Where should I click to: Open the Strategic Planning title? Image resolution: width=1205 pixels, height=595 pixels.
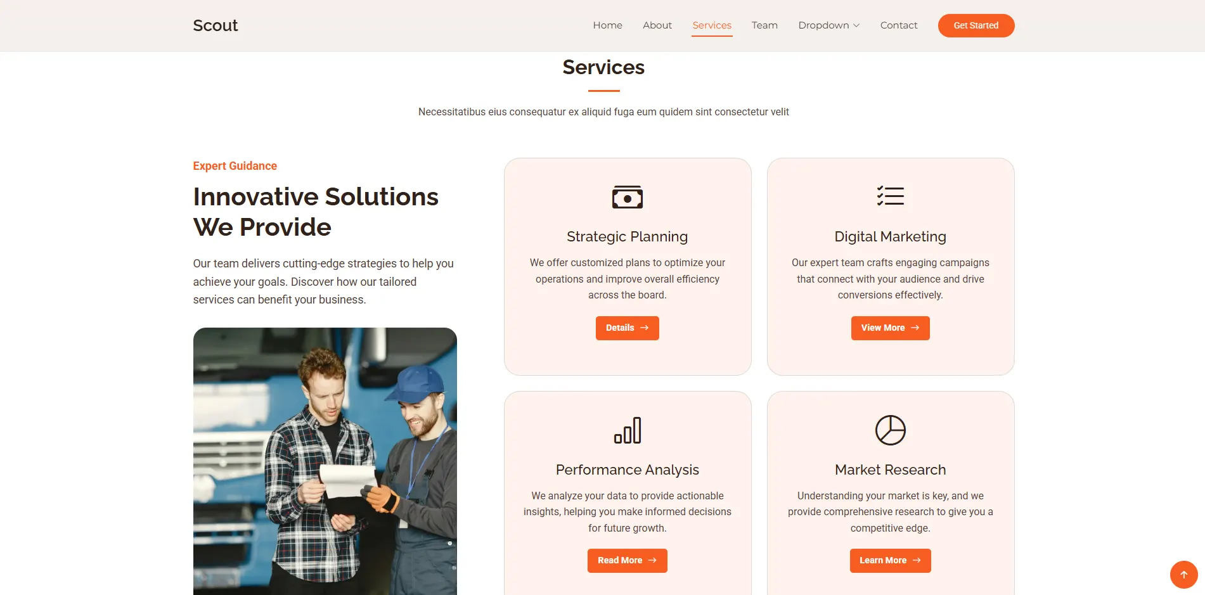pyautogui.click(x=627, y=236)
